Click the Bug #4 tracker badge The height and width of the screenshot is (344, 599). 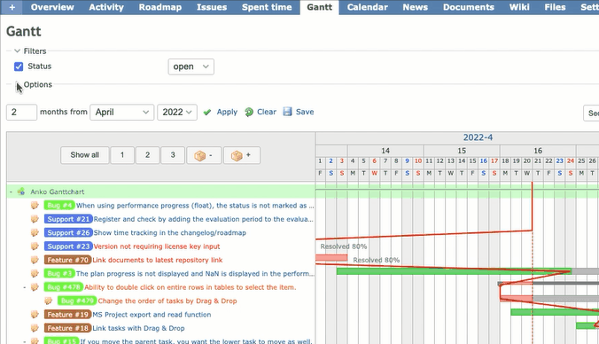(59, 206)
